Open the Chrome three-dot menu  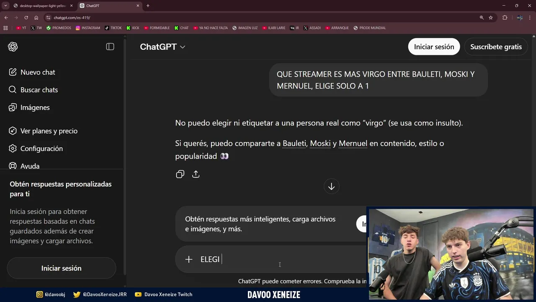(530, 18)
